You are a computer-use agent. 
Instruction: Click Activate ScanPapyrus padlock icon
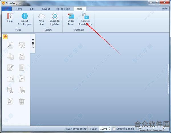tap(85, 16)
